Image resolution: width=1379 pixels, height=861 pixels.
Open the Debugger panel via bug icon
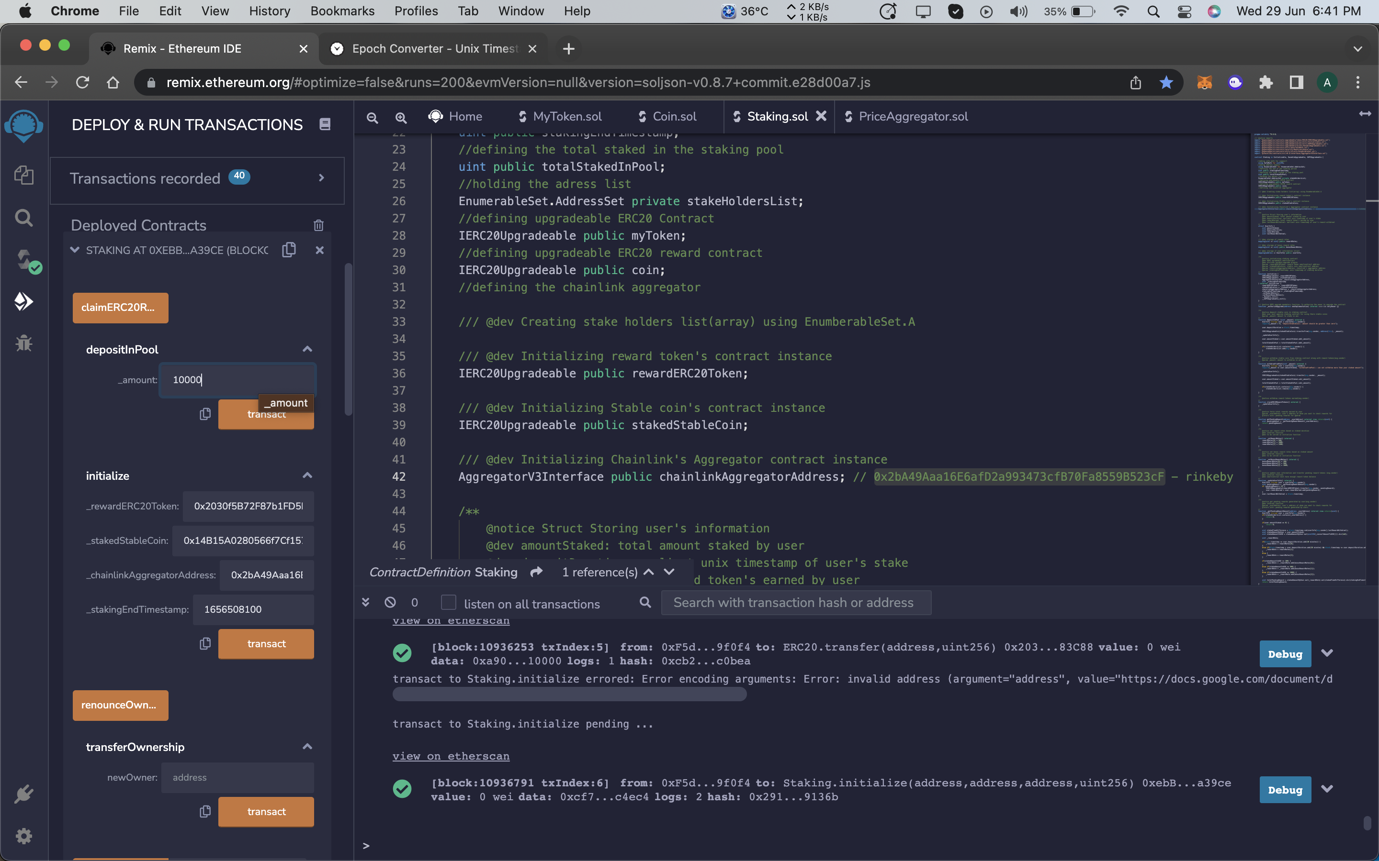point(24,343)
